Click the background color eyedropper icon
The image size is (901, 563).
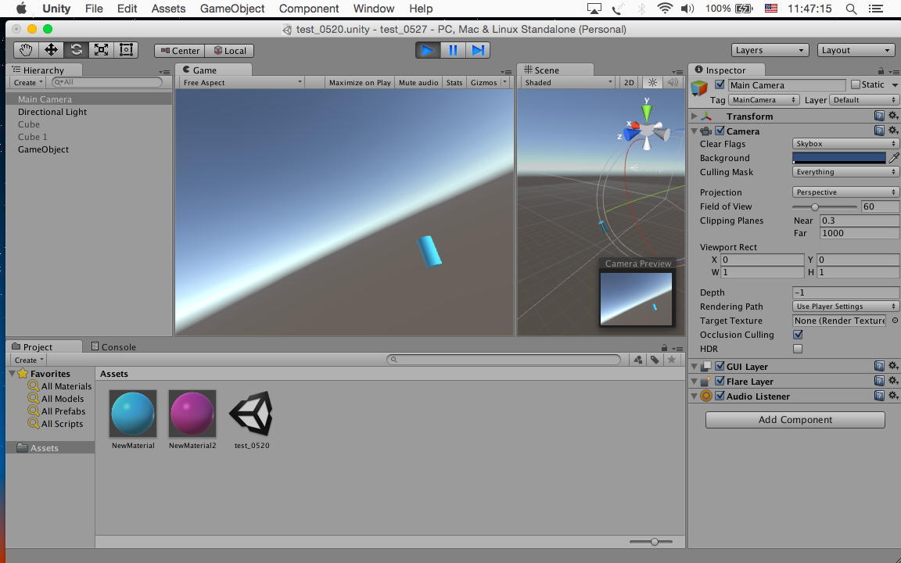tap(894, 158)
